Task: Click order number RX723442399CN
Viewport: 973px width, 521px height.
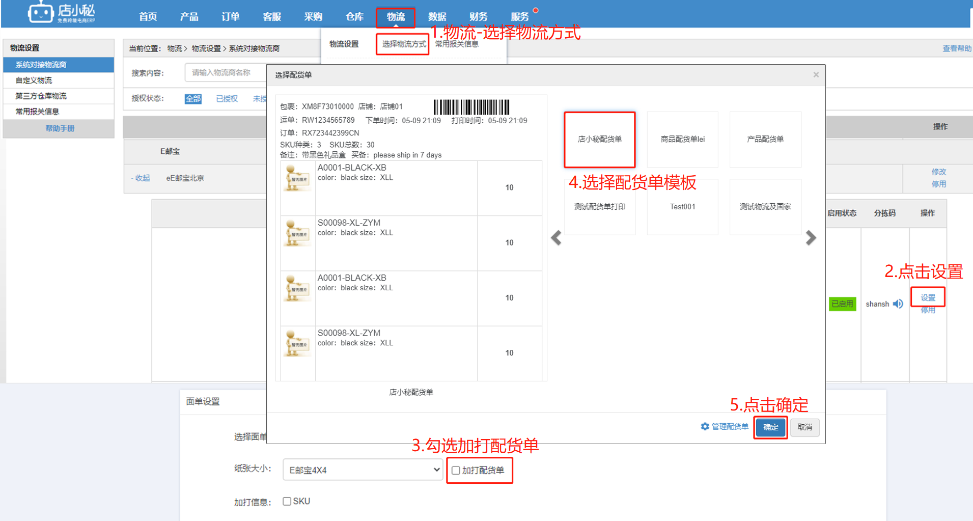Action: [330, 133]
